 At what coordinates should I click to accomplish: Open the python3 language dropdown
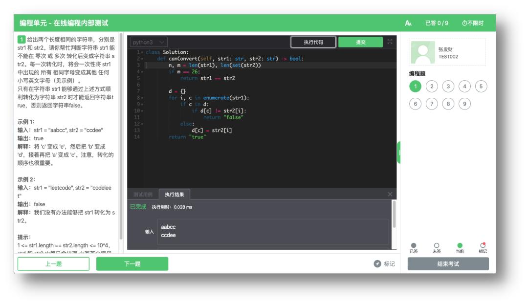[x=149, y=42]
